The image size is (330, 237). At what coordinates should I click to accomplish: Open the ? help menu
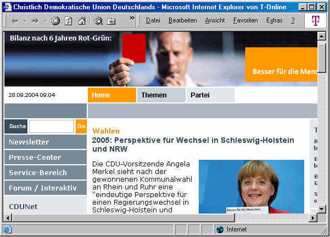coord(293,20)
